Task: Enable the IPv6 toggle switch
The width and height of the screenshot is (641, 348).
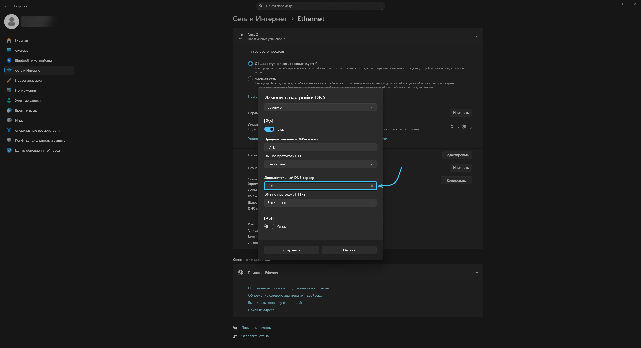Action: pyautogui.click(x=269, y=227)
